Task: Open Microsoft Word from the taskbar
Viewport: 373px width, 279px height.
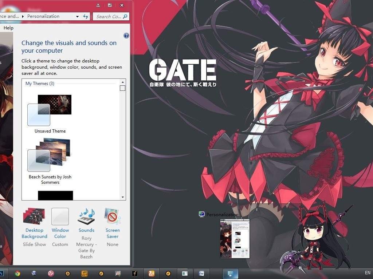Action: point(201,273)
